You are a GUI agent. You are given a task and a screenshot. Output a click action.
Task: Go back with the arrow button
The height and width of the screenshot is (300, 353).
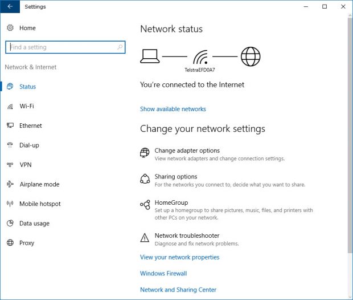point(10,6)
